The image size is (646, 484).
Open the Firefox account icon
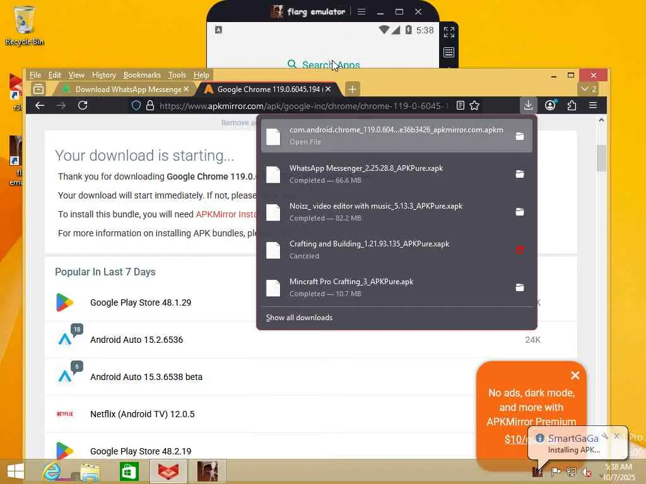[x=550, y=106]
